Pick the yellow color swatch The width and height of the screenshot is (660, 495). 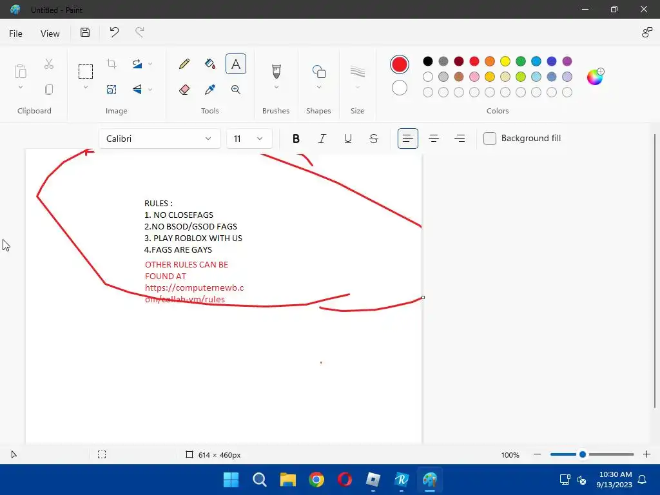(505, 61)
